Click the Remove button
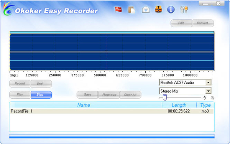This screenshot has height=144, width=230. coord(109,94)
